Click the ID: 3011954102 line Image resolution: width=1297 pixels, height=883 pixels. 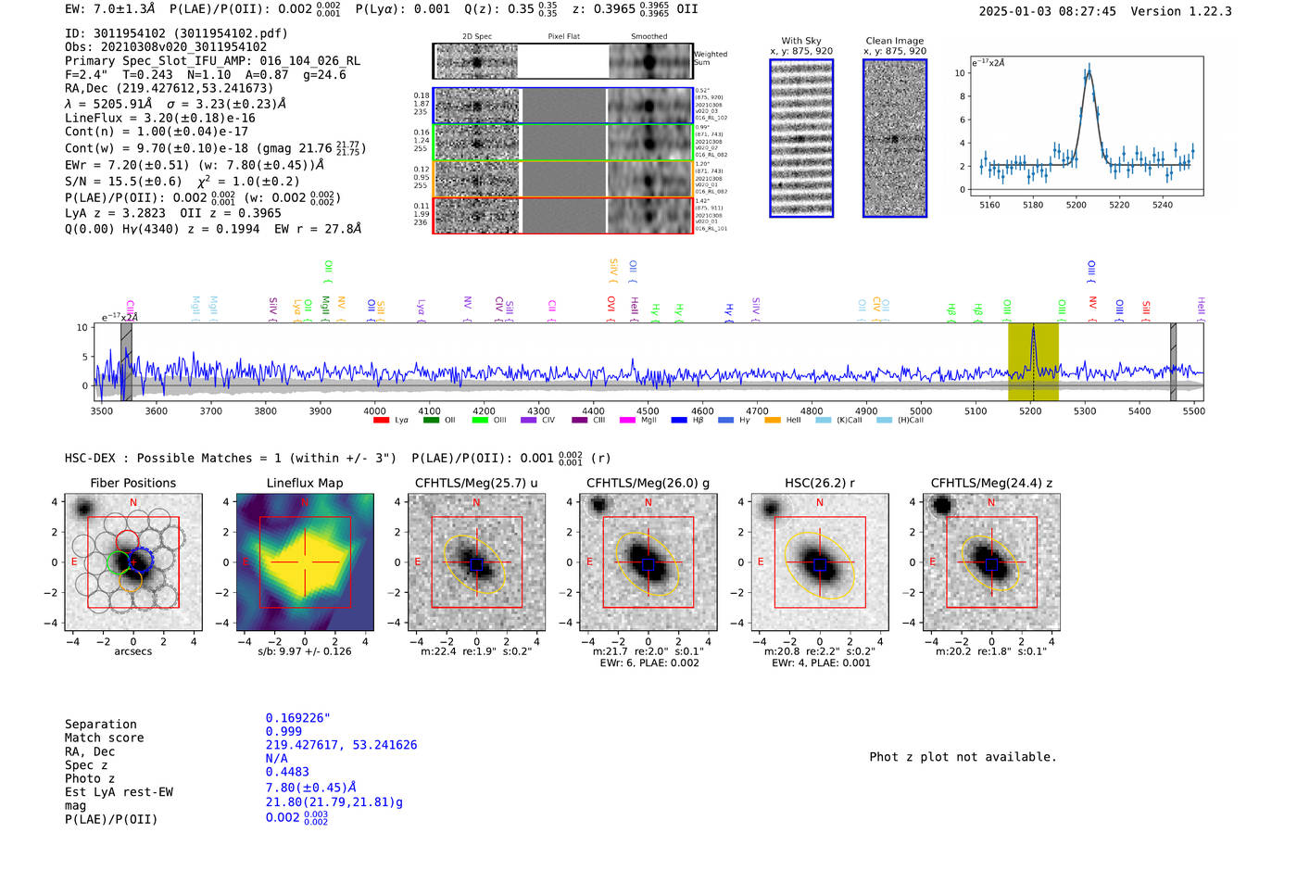tap(176, 33)
